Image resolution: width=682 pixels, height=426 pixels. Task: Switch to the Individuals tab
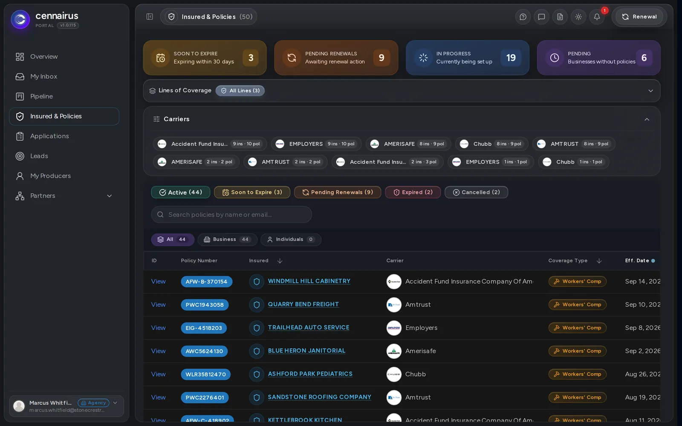(x=291, y=239)
